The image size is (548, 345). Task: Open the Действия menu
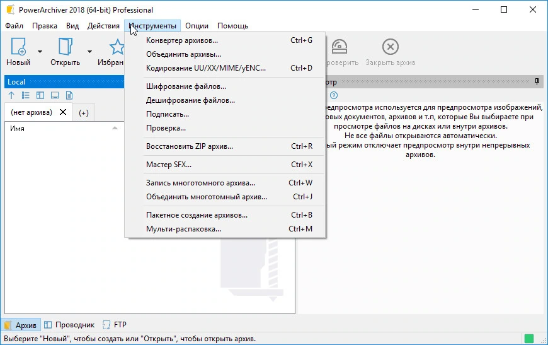(103, 26)
